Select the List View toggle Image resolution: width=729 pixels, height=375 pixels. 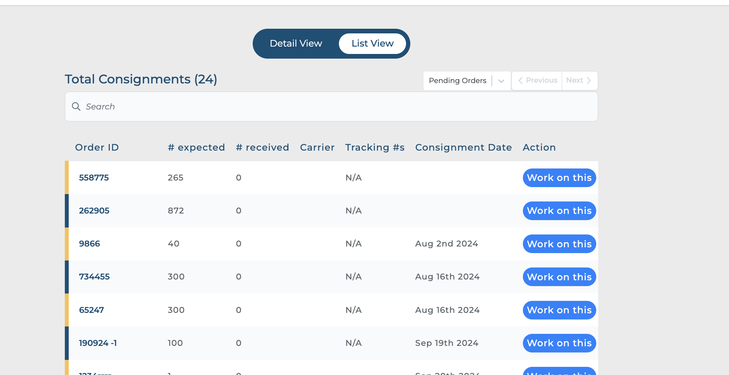point(372,43)
